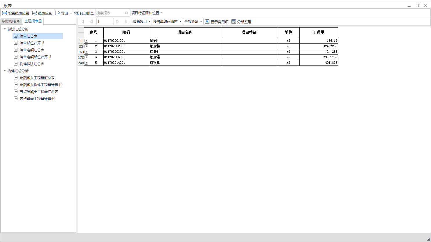Collapse the 做法汇总分析 tree group

5,29
